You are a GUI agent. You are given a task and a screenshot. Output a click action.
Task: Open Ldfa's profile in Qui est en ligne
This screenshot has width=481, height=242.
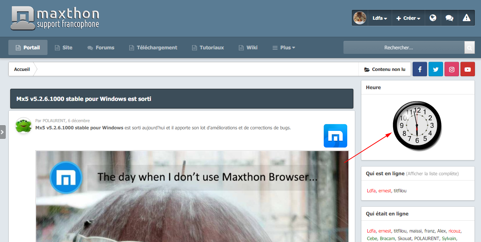coord(371,191)
